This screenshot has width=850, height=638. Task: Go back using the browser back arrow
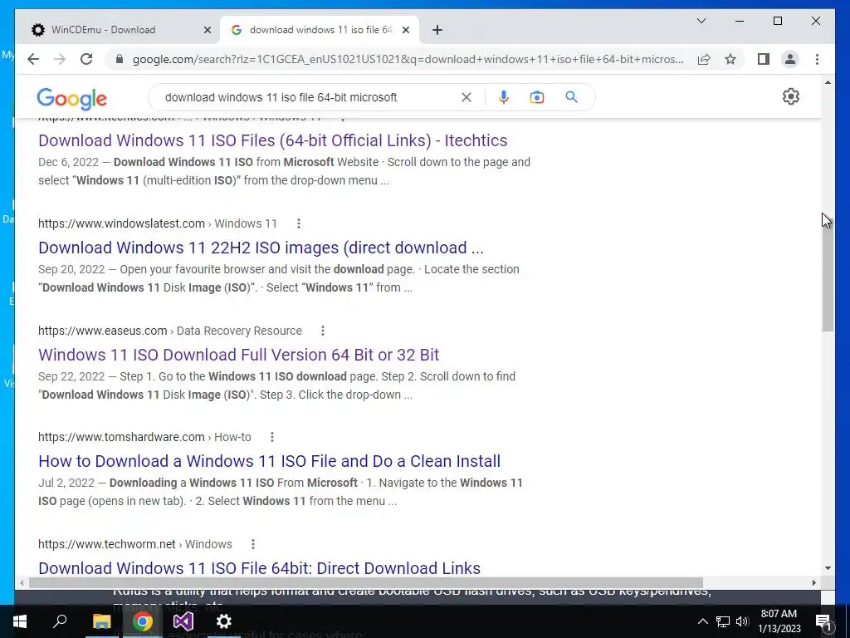(33, 59)
